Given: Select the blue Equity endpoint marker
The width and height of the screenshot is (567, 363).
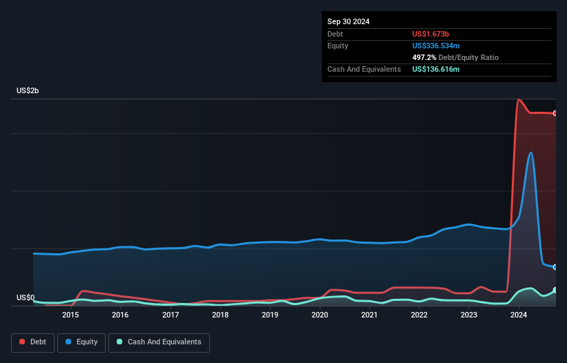Looking at the screenshot, I should pyautogui.click(x=555, y=267).
